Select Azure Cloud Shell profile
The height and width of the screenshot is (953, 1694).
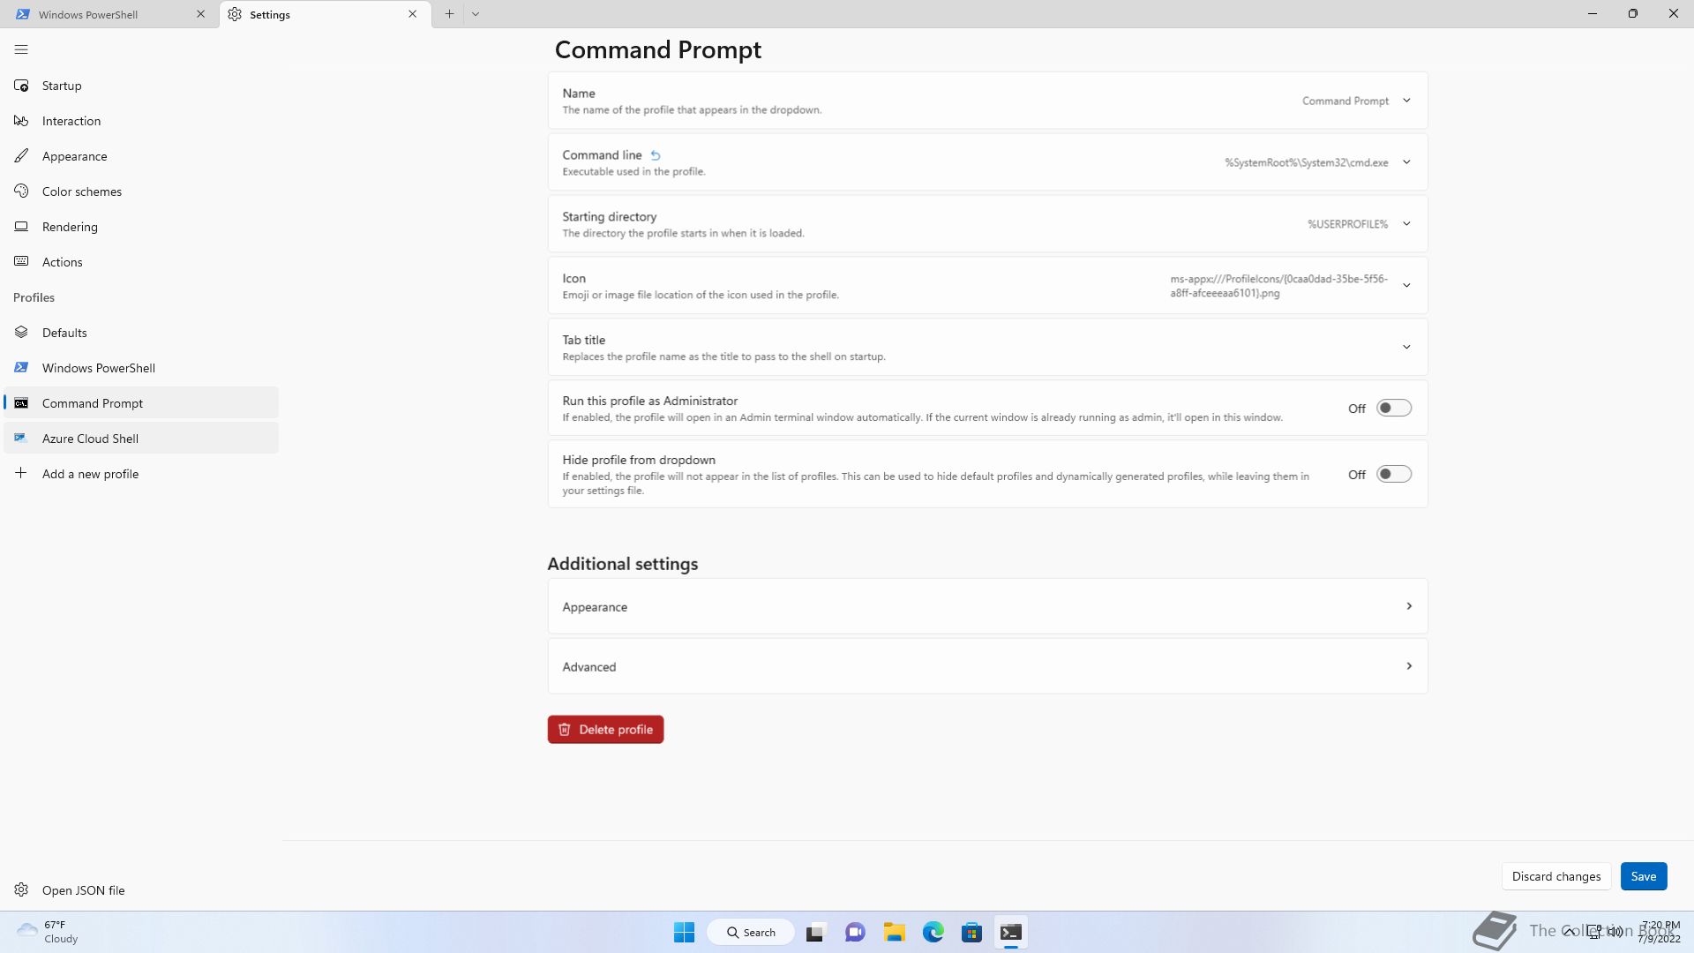141,439
